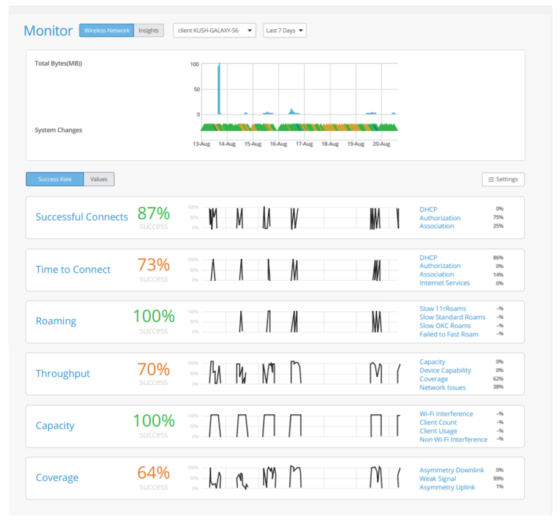
Task: Click the 99% value beside Weak Signal
Action: (x=498, y=478)
